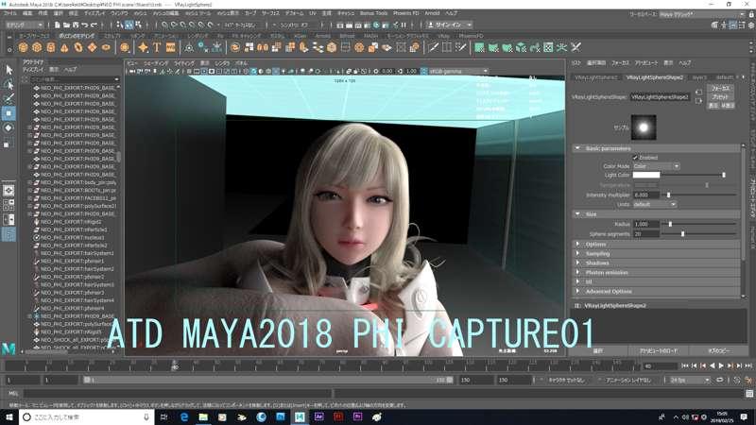The height and width of the screenshot is (425, 756).
Task: Open the Maya app on Windows taskbar
Action: click(300, 416)
